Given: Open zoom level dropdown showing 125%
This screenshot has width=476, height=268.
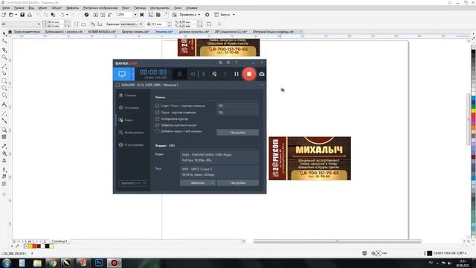Looking at the screenshot, I should click(135, 15).
